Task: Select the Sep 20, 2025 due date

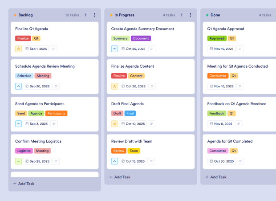Action: (37, 86)
